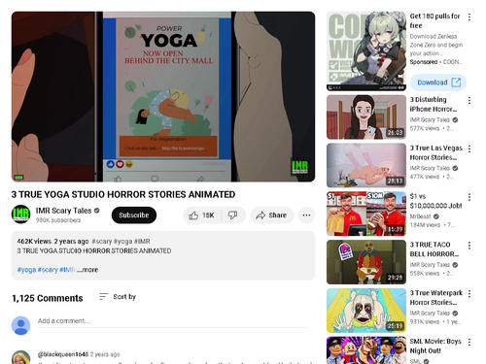486x364 pixels.
Task: Click @blackqueen1648 commenter profile picture
Action: (20, 357)
